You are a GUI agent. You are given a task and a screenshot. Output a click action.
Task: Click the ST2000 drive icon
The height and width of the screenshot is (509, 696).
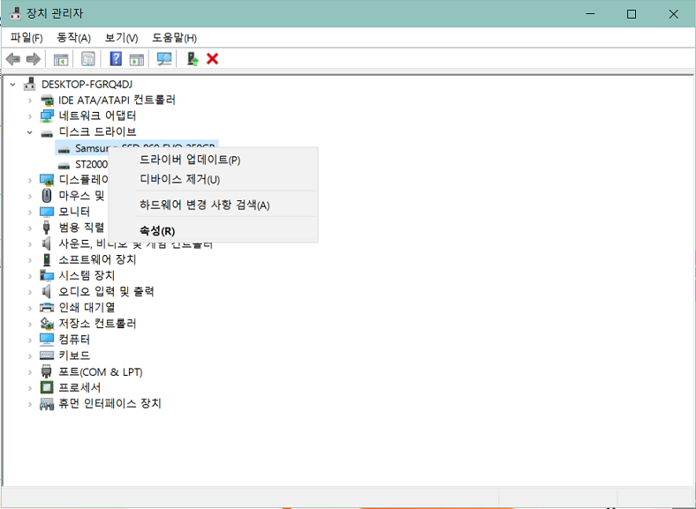[64, 165]
